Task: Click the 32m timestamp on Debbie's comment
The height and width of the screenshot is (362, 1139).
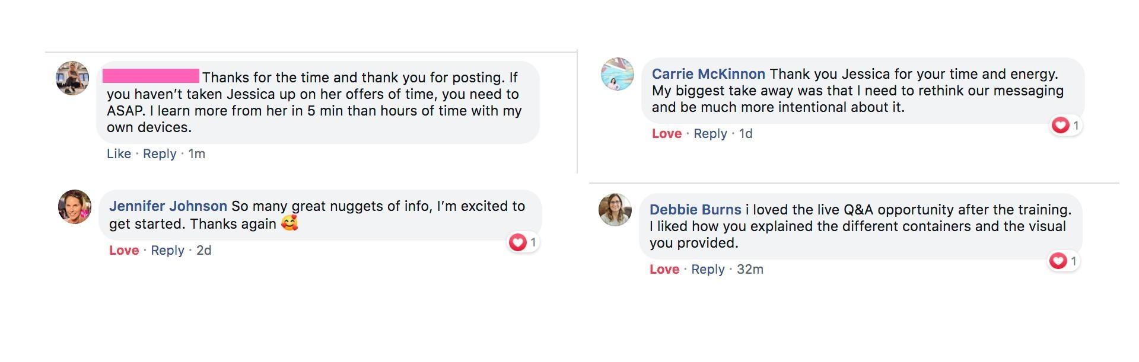Action: tap(750, 269)
